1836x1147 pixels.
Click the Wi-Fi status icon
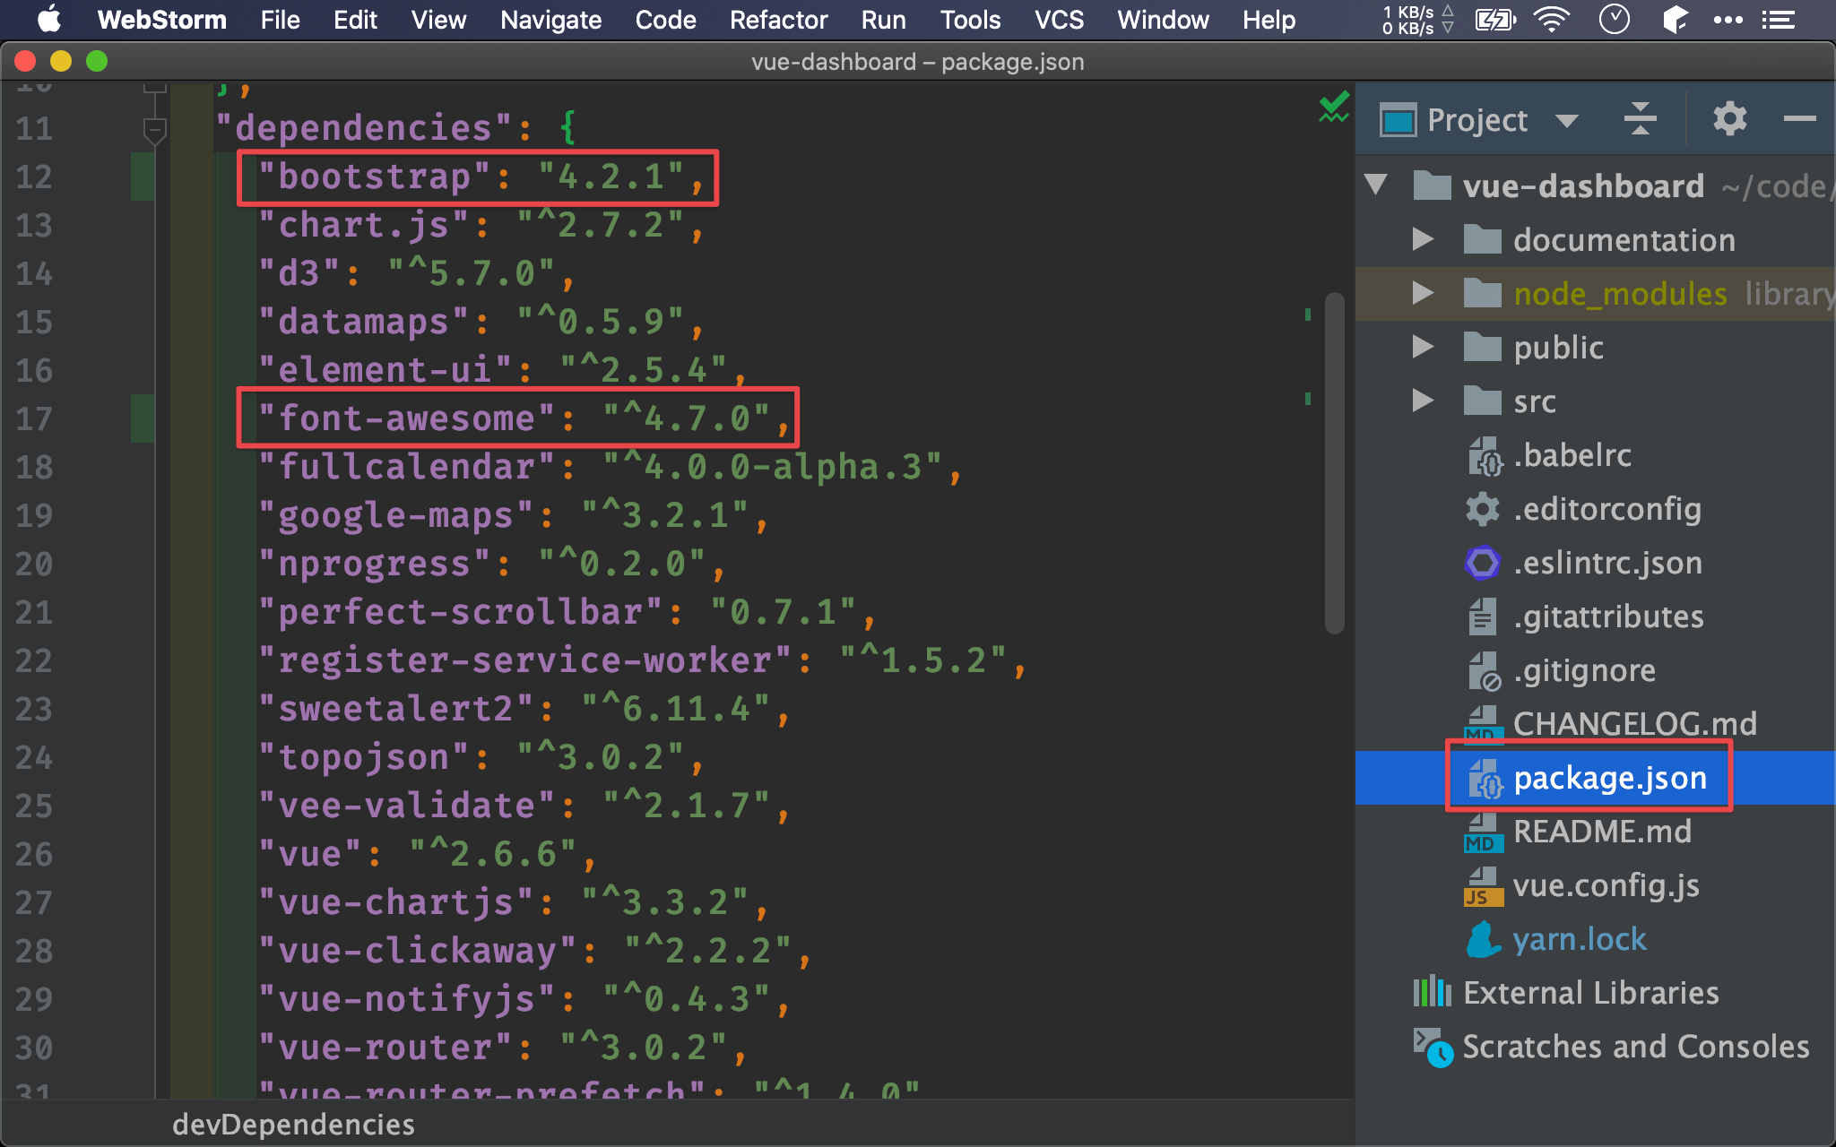(x=1552, y=19)
